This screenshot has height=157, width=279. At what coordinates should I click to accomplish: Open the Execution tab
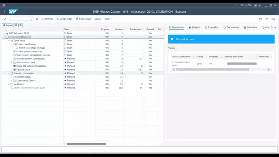(211, 27)
